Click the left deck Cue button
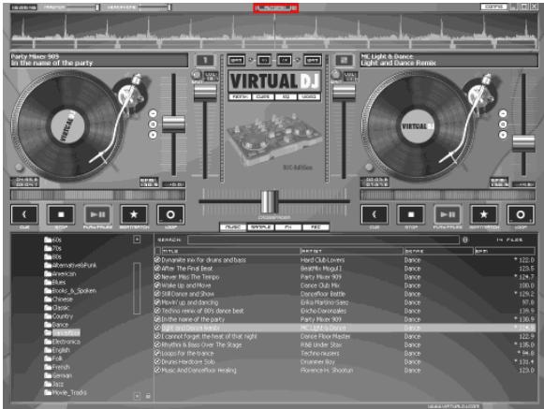This screenshot has height=409, width=544. click(x=24, y=214)
